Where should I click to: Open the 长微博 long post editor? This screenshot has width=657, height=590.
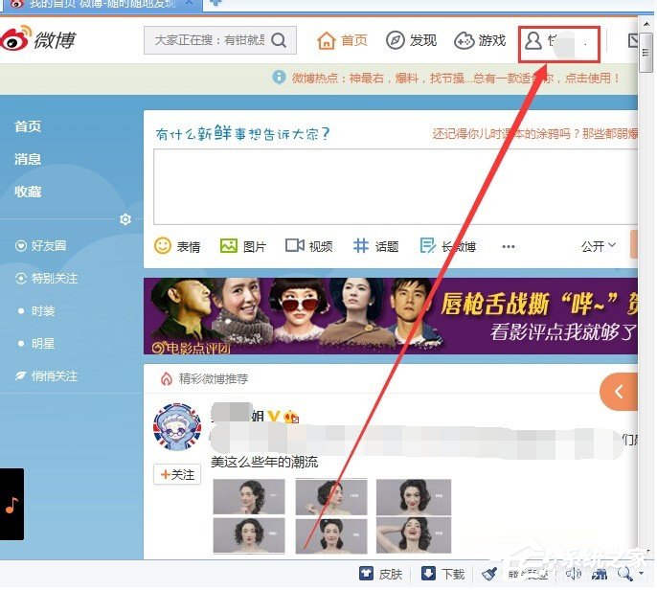click(447, 246)
